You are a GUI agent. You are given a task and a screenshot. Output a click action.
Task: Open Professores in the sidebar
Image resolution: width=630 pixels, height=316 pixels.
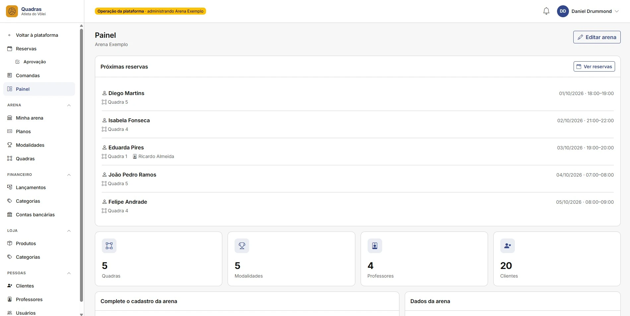[x=39, y=299]
